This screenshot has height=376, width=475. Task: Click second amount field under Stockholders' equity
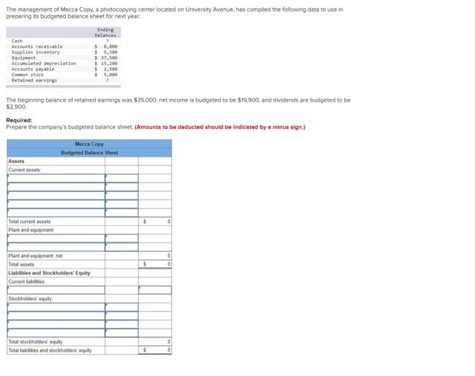pyautogui.click(x=121, y=316)
